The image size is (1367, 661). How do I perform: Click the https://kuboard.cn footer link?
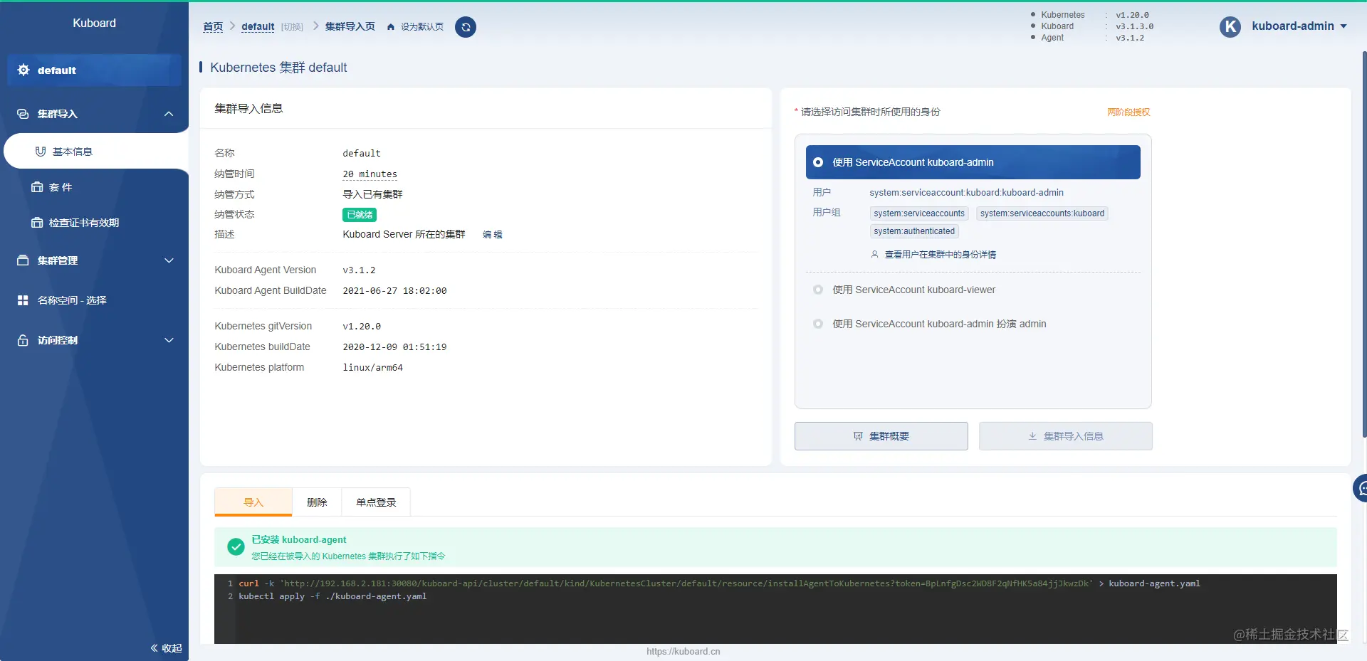tap(683, 651)
